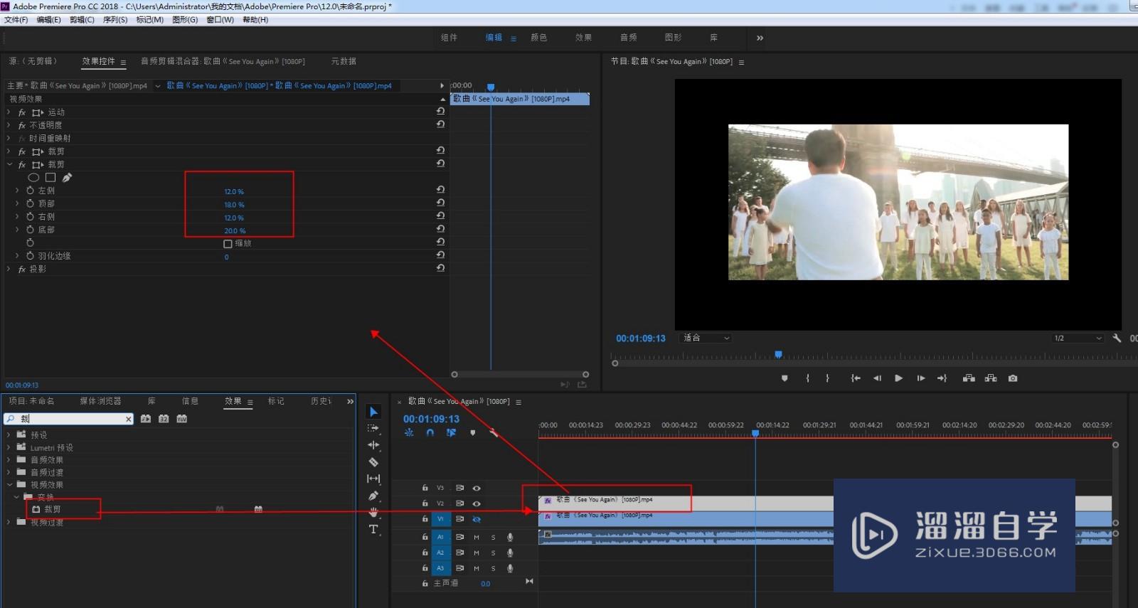Open Program monitor settings wrench
This screenshot has width=1138, height=608.
tap(1117, 338)
